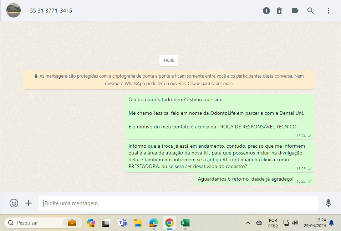The height and width of the screenshot is (231, 341).
Task: Click the plus icon to attach a file
Action: (x=29, y=203)
